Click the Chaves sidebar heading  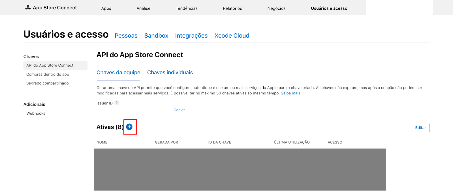tap(31, 57)
